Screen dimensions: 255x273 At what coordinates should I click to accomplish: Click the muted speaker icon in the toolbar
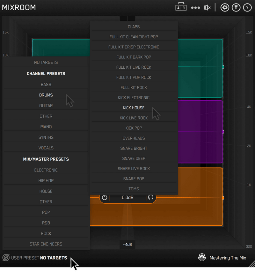click(207, 7)
